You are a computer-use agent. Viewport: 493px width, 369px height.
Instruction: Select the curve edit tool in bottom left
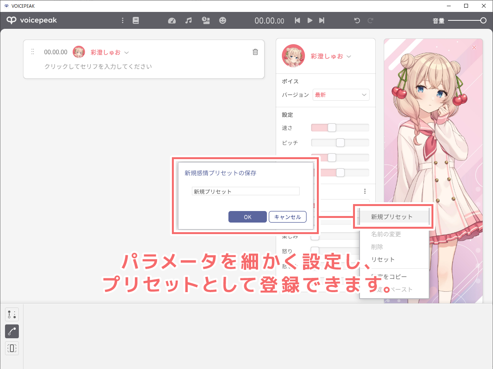click(12, 331)
